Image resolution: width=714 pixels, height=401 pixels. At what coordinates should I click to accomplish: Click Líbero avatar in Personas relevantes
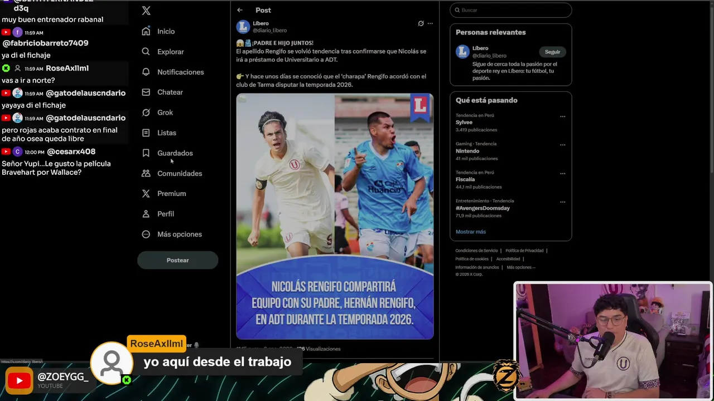coord(462,52)
